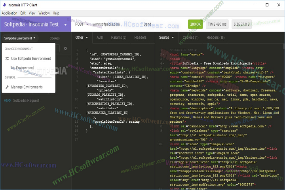
Task: Click the HEAD method badge of Softpedia Request
Action: point(7,101)
